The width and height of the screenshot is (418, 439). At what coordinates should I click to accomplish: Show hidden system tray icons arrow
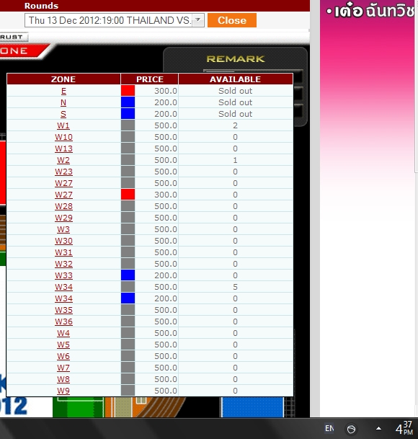(x=378, y=428)
